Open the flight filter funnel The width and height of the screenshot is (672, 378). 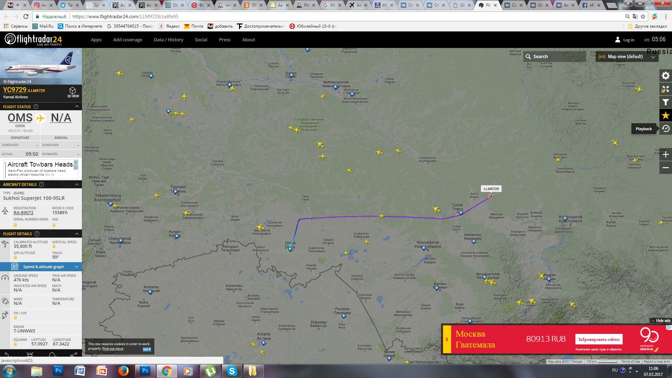pyautogui.click(x=665, y=102)
